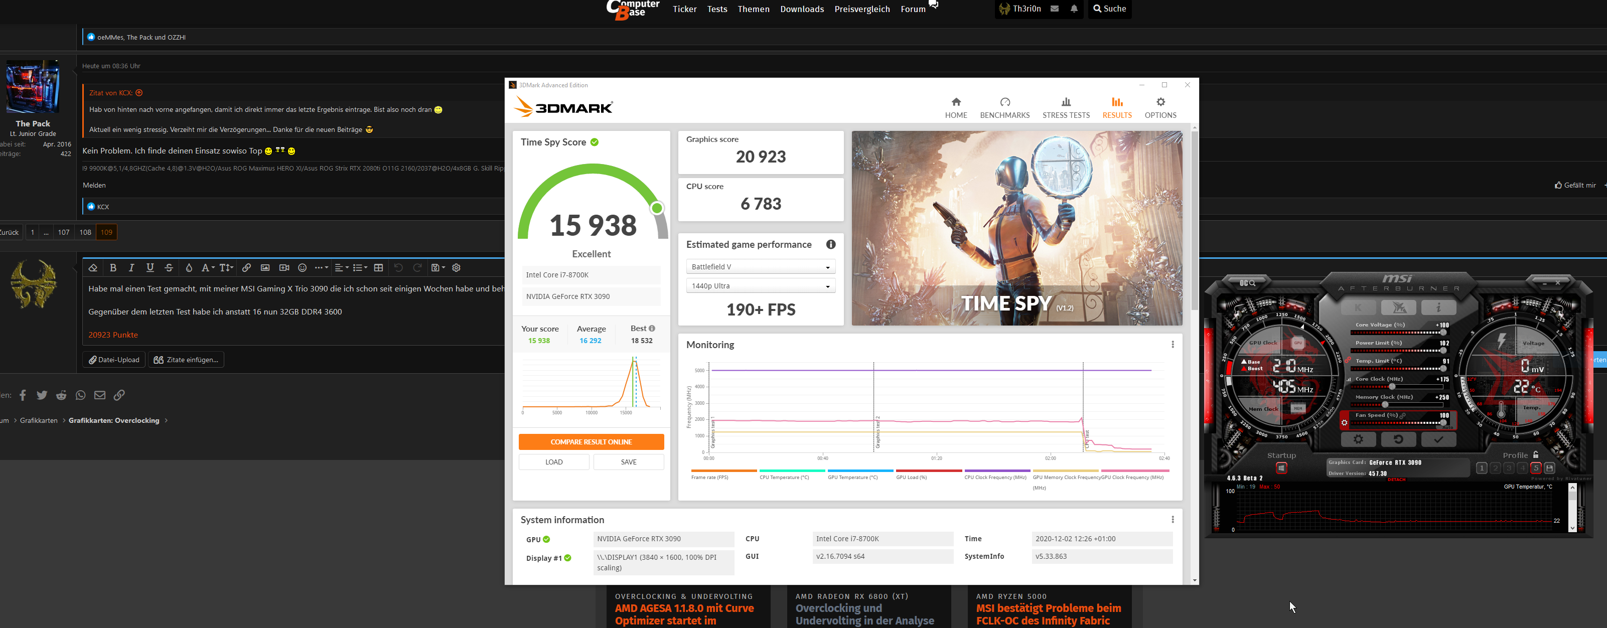The width and height of the screenshot is (1607, 628).
Task: Undo the last edit in the post editor
Action: pyautogui.click(x=399, y=267)
